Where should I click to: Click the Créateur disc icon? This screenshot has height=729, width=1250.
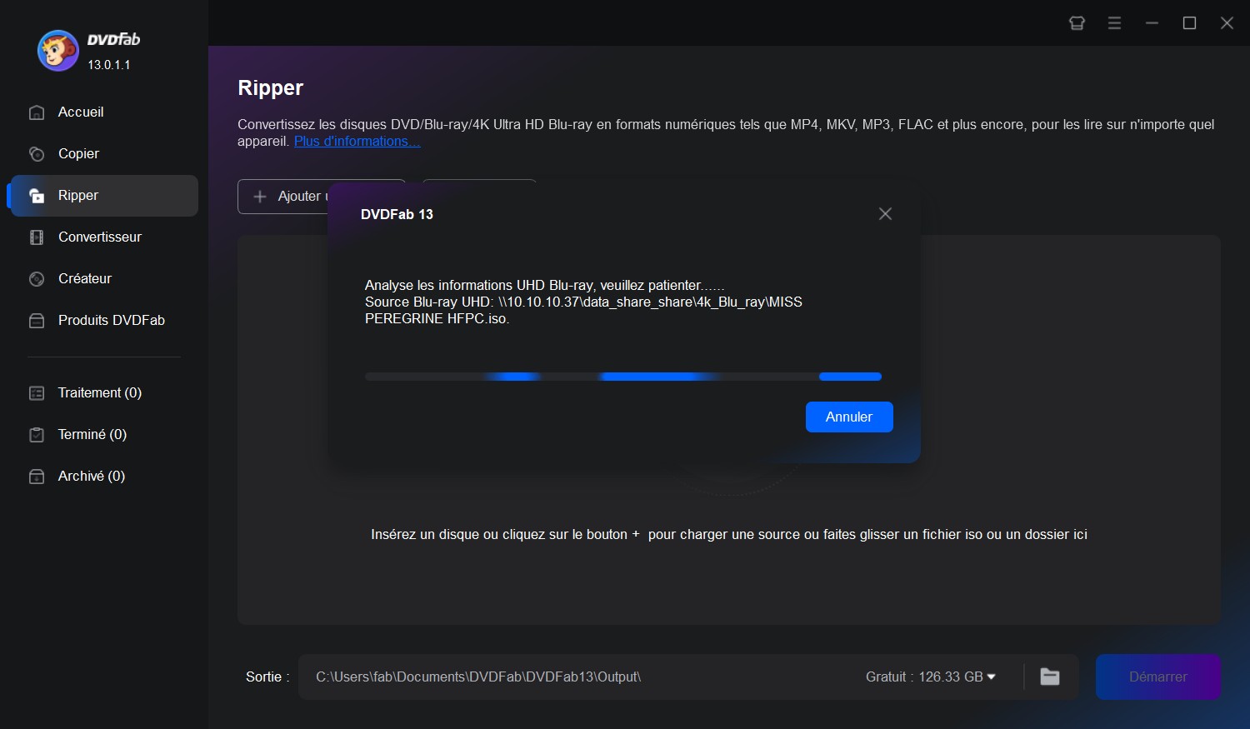[x=37, y=278]
